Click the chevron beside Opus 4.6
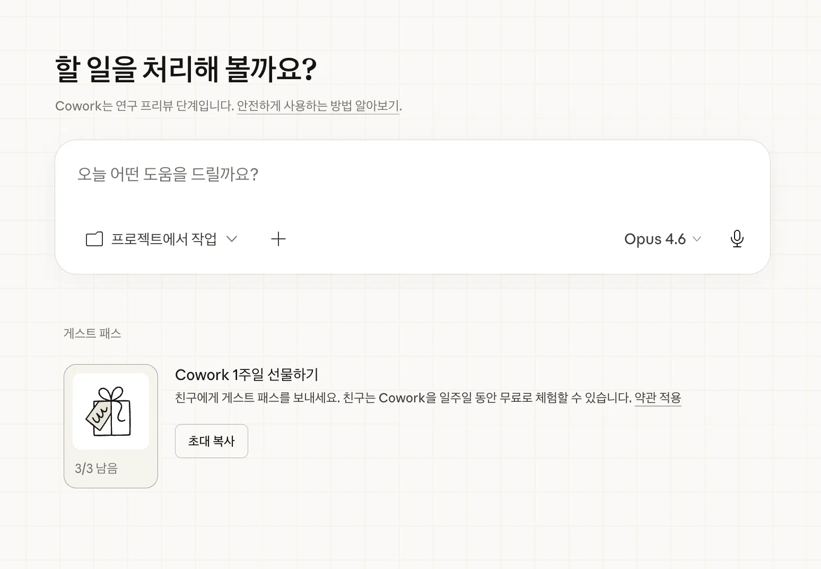Viewport: 821px width, 569px height. 697,239
